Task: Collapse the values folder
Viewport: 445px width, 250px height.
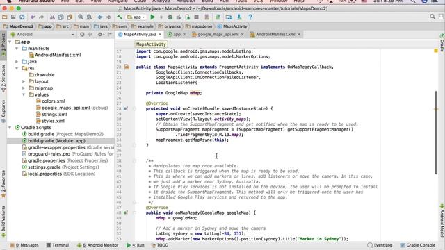Action: pos(24,94)
